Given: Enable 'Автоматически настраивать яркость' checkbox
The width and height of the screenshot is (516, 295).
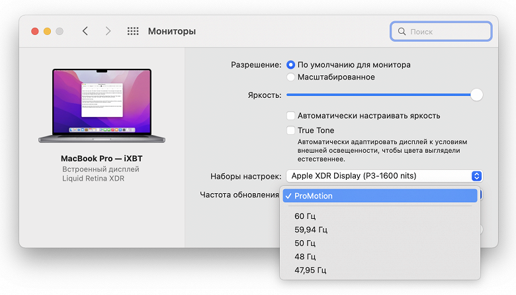Looking at the screenshot, I should click(x=291, y=116).
